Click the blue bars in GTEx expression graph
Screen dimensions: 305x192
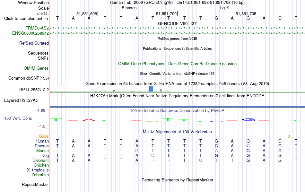click(x=151, y=89)
